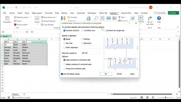The height and width of the screenshot is (102, 181).
Task: Select the Sheet1 tab
Action: (x=15, y=94)
